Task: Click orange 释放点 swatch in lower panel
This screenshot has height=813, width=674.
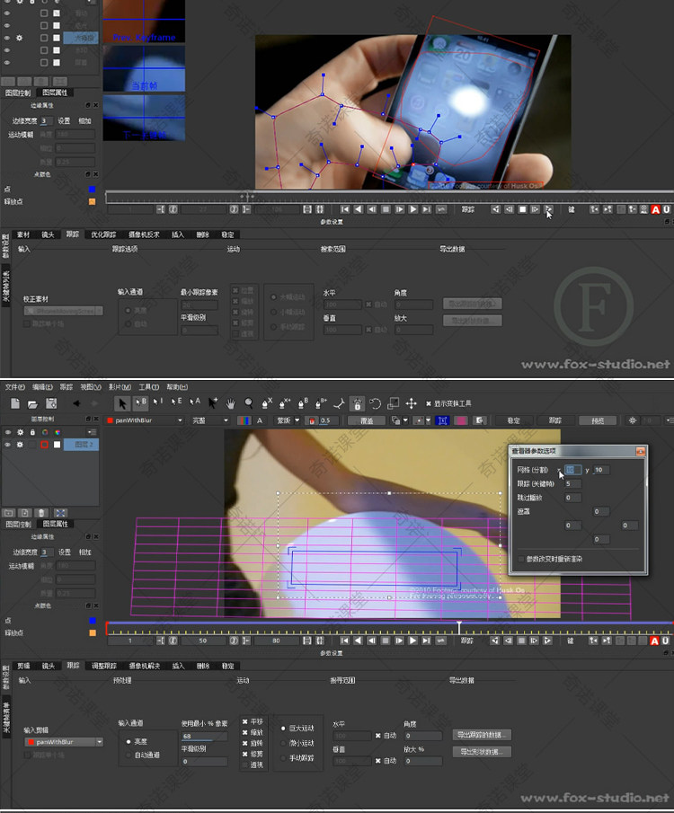Action: tap(93, 633)
